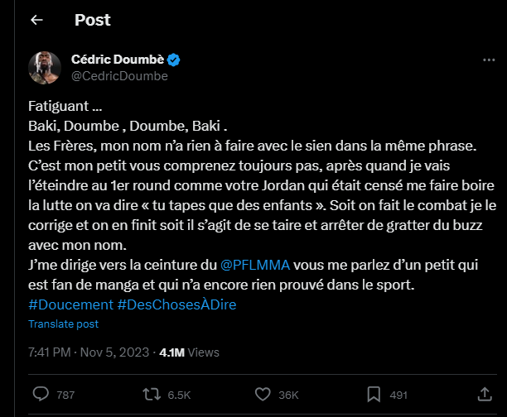Click the blue verified badge icon
Image resolution: width=507 pixels, height=417 pixels.
pyautogui.click(x=175, y=60)
